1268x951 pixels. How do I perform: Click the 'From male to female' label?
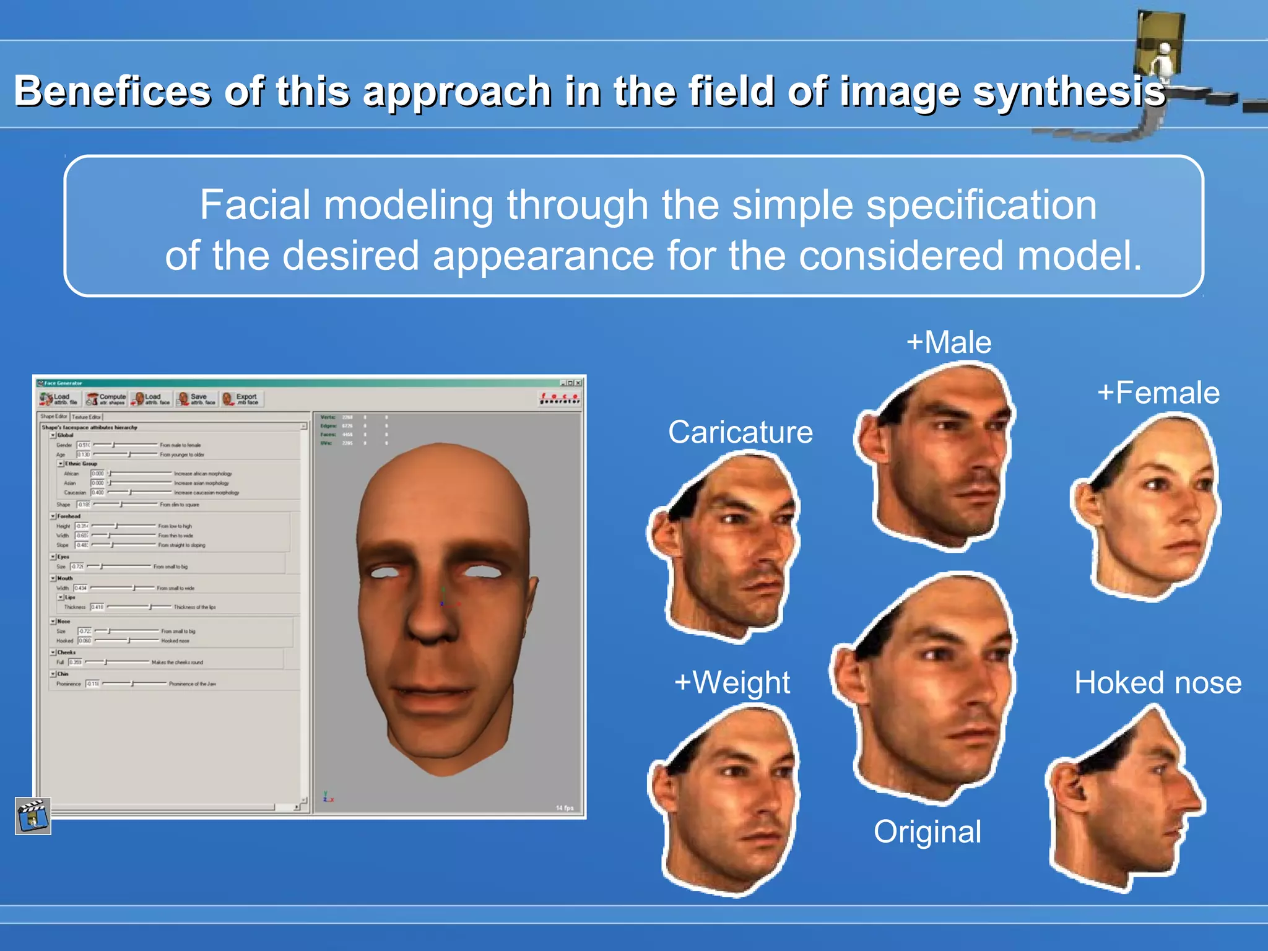coord(180,445)
